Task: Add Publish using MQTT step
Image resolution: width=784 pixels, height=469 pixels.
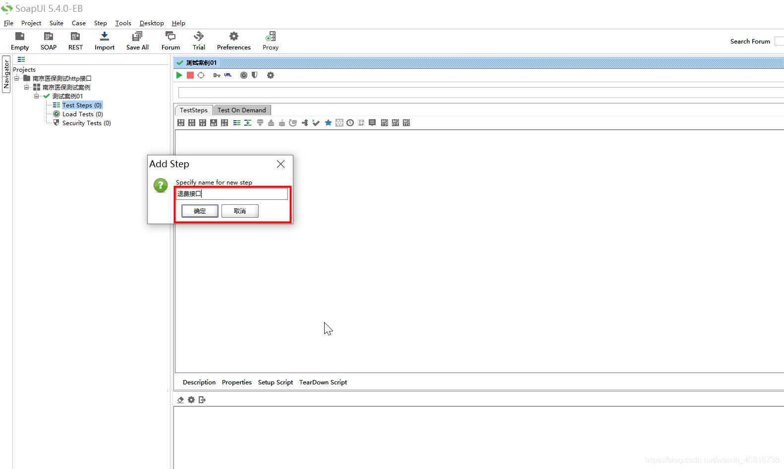Action: tap(385, 123)
